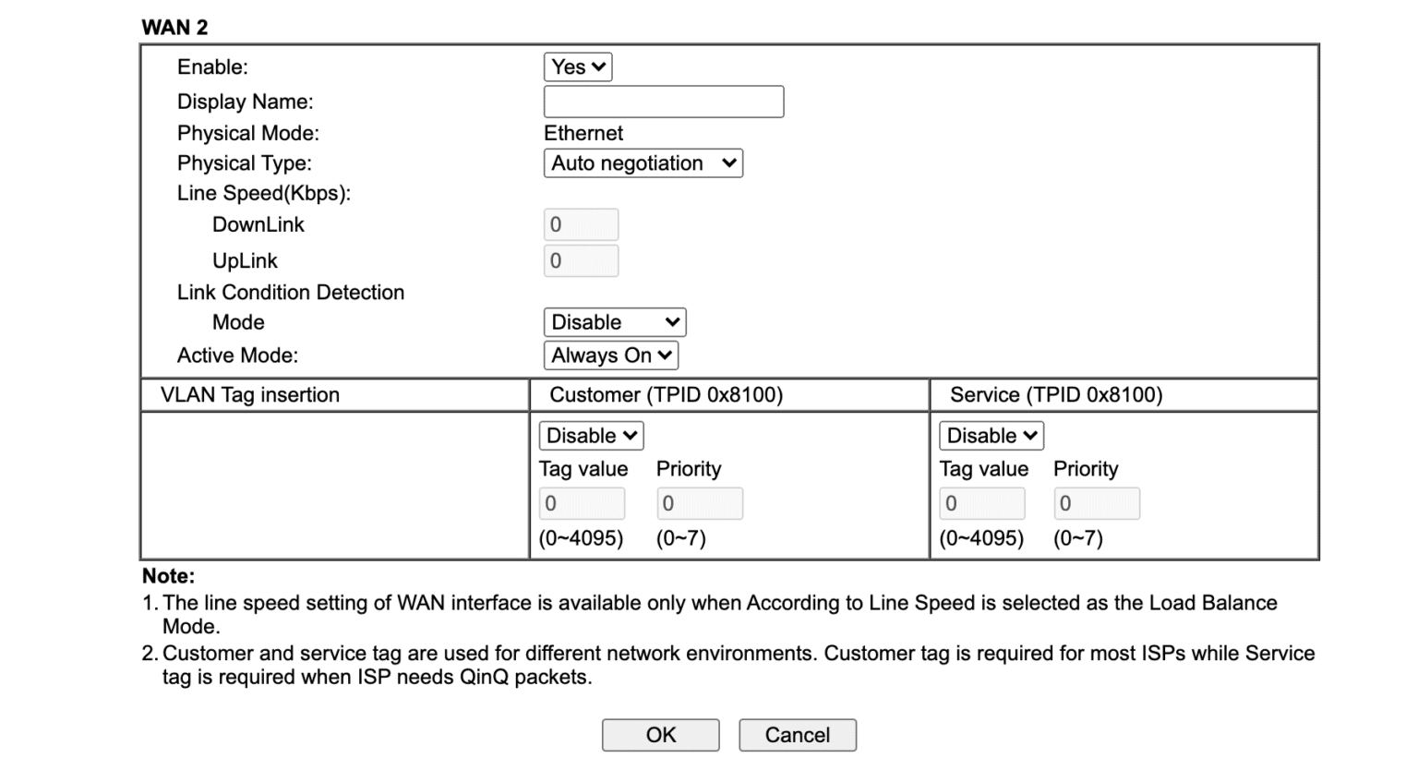The height and width of the screenshot is (758, 1418).
Task: Click the Service Tag value field
Action: pos(981,504)
